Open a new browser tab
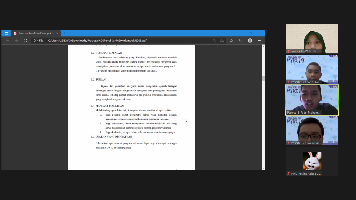The image size is (356, 200). (64, 33)
